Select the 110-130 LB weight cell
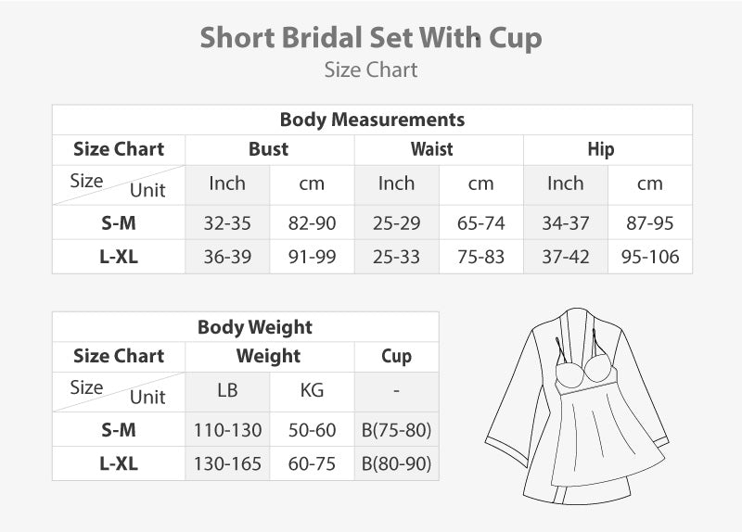 pos(227,430)
